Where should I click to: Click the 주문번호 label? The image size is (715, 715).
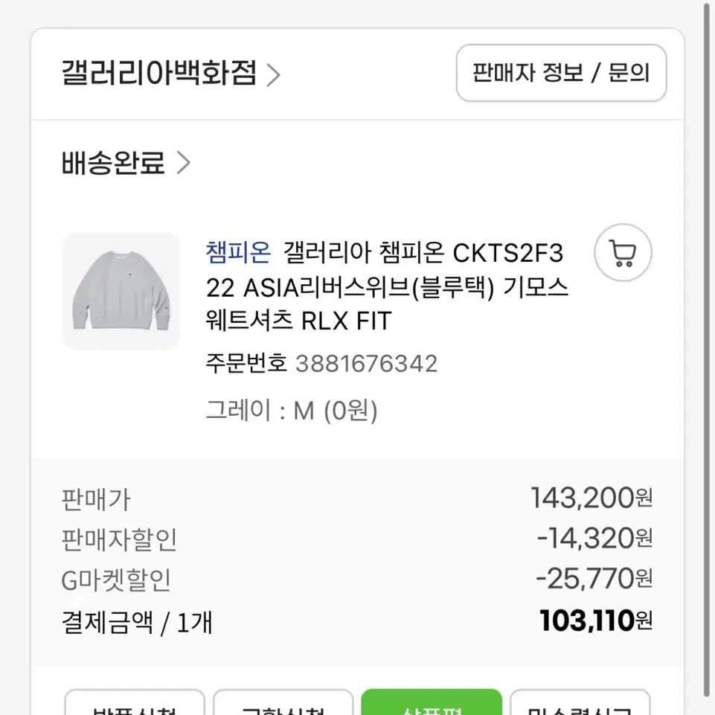(x=246, y=363)
